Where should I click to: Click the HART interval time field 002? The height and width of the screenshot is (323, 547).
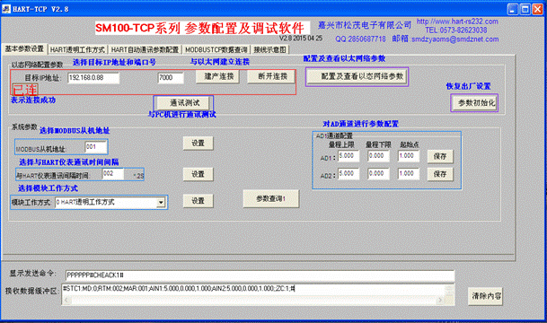tap(113, 173)
